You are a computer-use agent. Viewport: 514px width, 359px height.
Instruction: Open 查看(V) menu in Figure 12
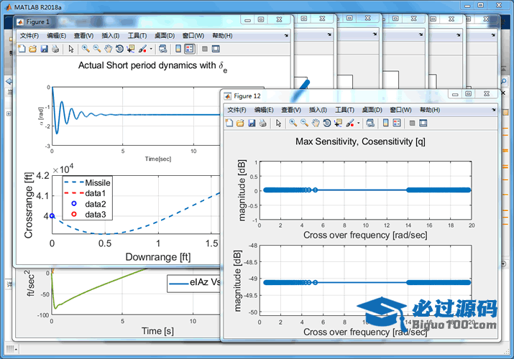[291, 110]
